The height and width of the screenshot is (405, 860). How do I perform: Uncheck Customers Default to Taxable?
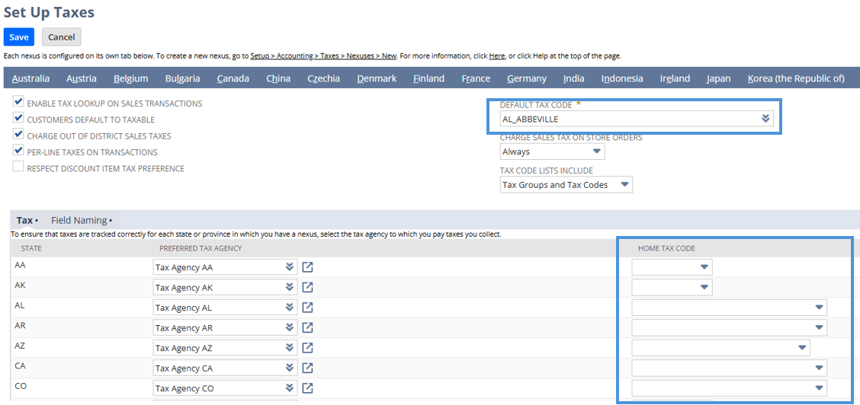pos(18,118)
